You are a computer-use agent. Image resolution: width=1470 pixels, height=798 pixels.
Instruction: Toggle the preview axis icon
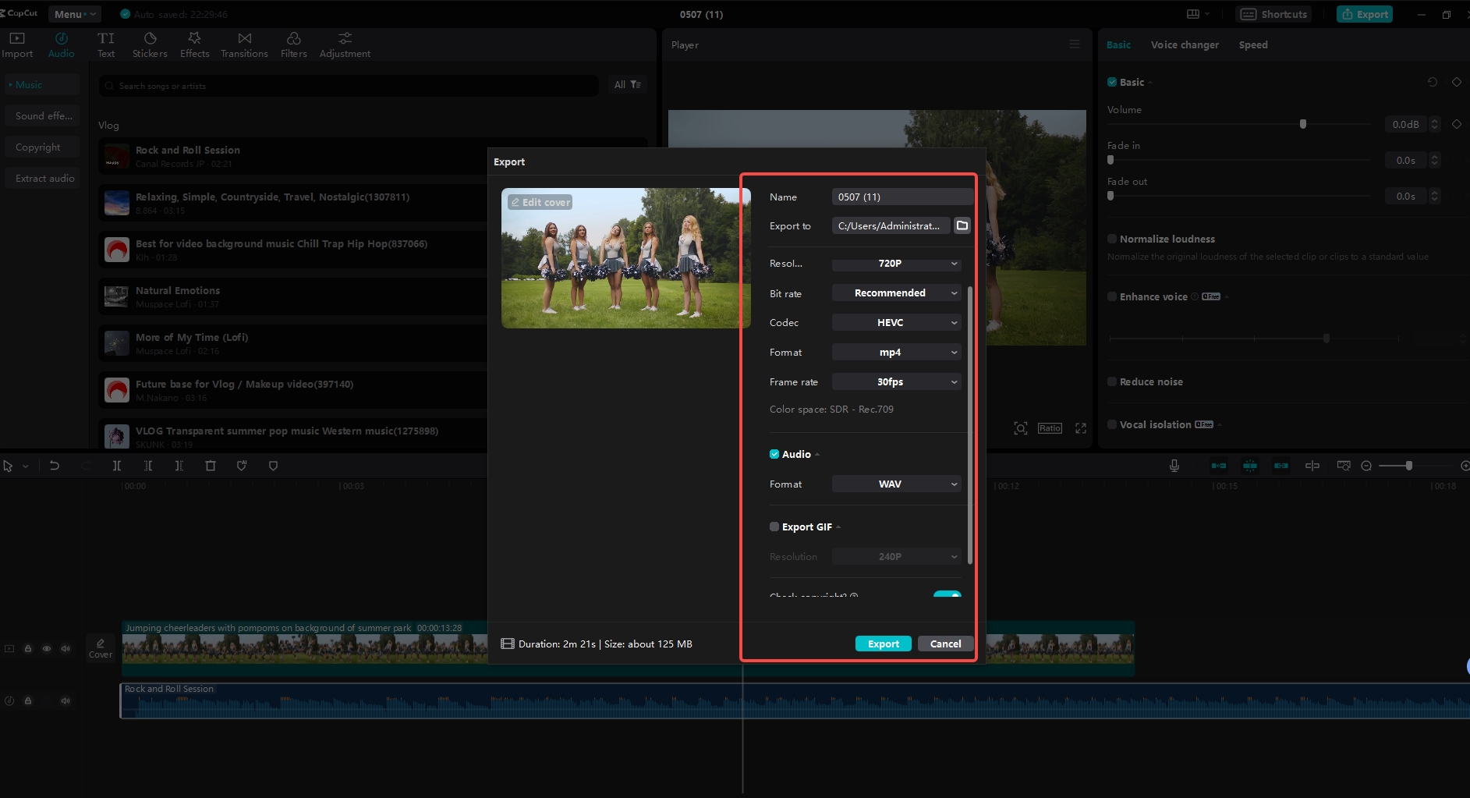tap(1312, 466)
